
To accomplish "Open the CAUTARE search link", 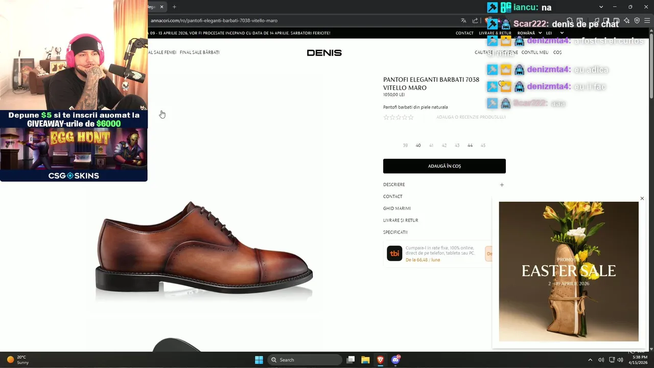I will (483, 52).
